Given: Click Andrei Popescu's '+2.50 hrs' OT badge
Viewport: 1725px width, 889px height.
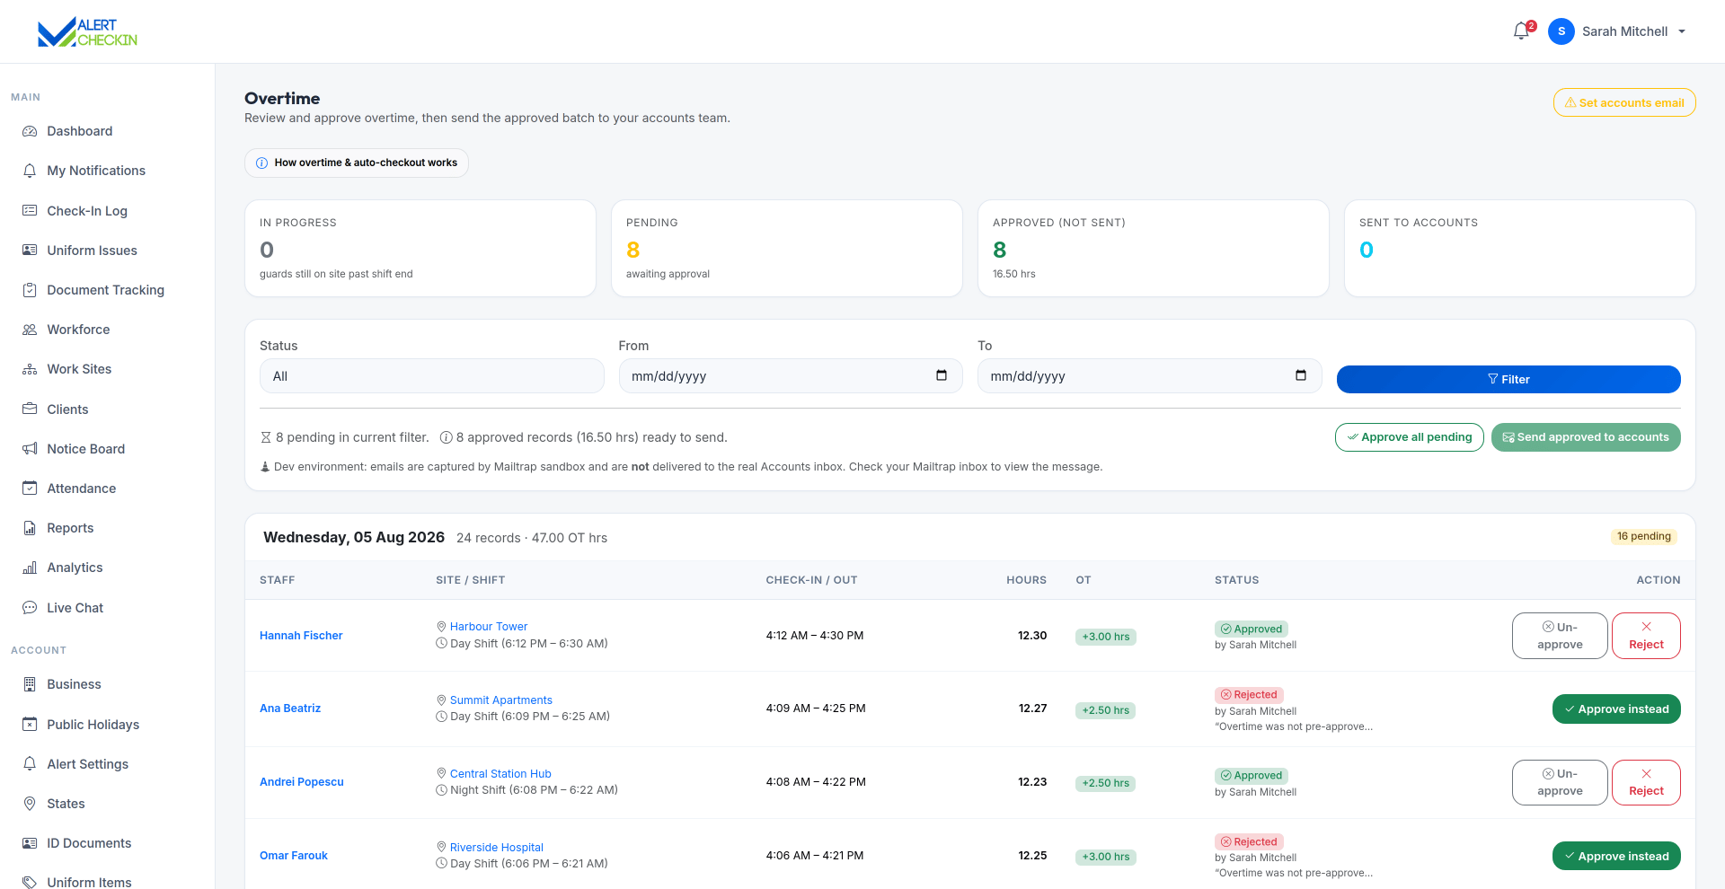Looking at the screenshot, I should click(x=1106, y=783).
